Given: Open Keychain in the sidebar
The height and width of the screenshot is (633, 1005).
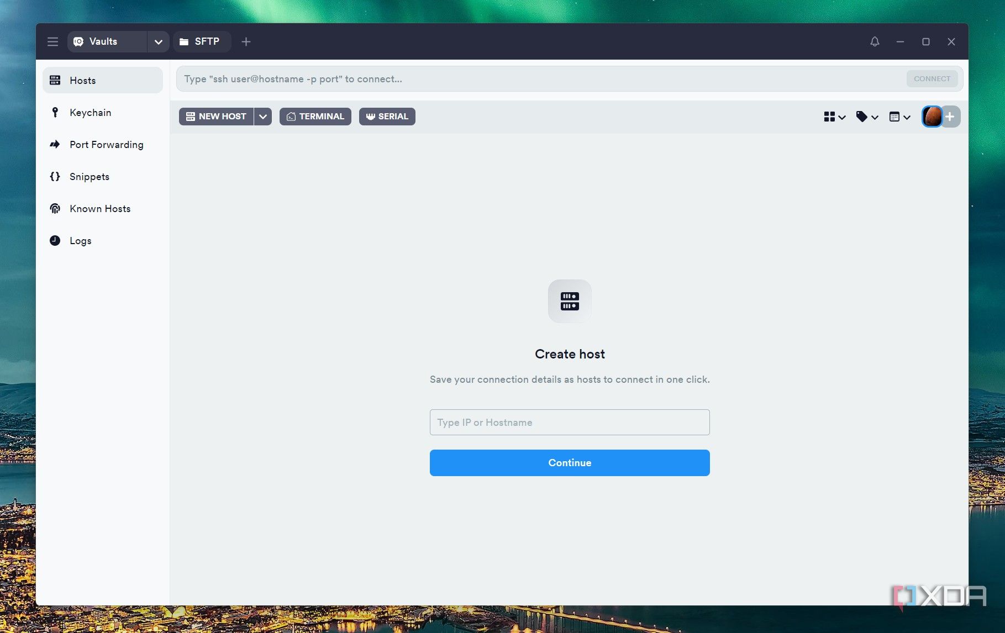Looking at the screenshot, I should (103, 112).
